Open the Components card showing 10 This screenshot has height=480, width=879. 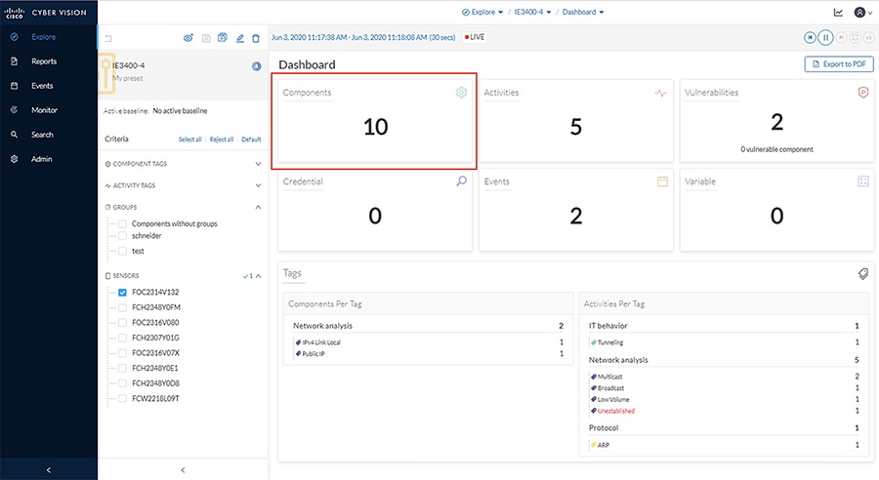[x=374, y=121]
